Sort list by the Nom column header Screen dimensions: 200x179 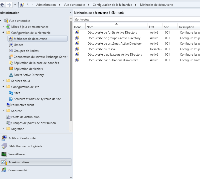(x=116, y=27)
